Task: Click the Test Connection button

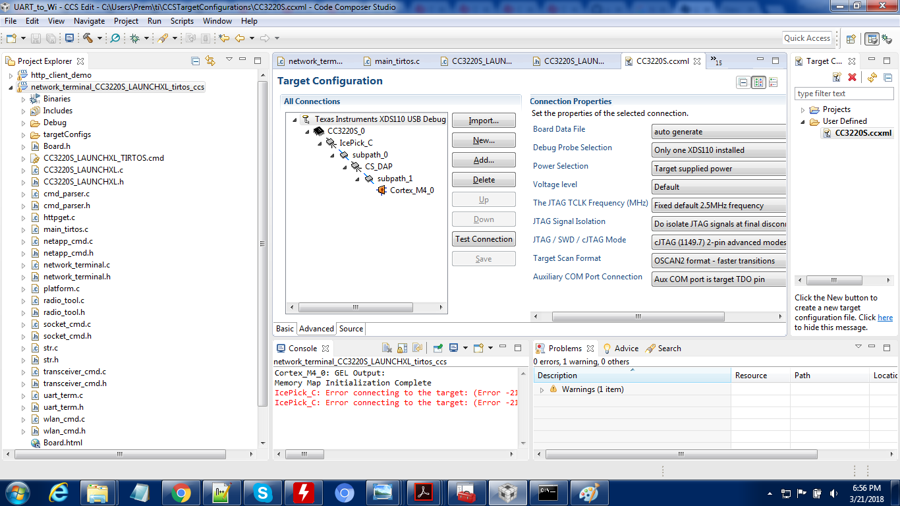Action: click(484, 239)
